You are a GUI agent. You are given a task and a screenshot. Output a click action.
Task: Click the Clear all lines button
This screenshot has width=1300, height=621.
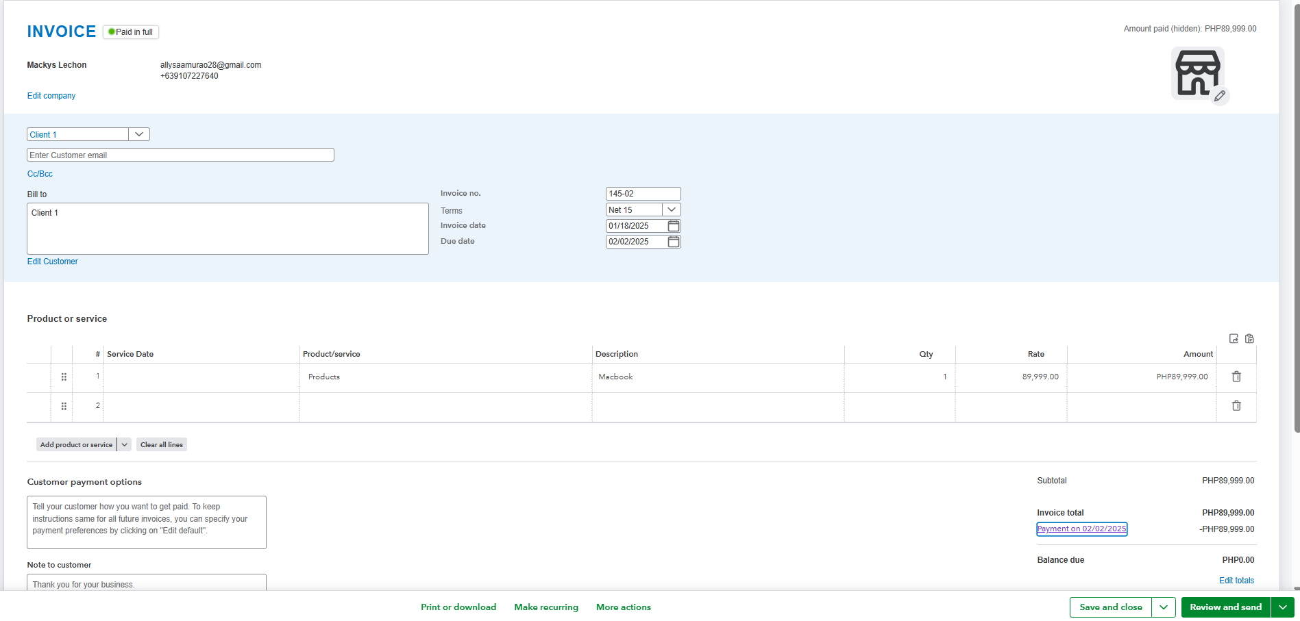(162, 444)
